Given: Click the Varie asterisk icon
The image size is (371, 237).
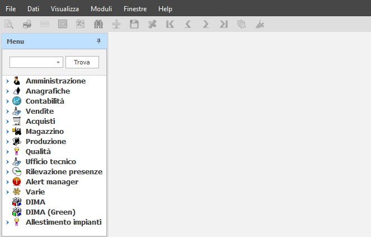Looking at the screenshot, I should pyautogui.click(x=17, y=192).
